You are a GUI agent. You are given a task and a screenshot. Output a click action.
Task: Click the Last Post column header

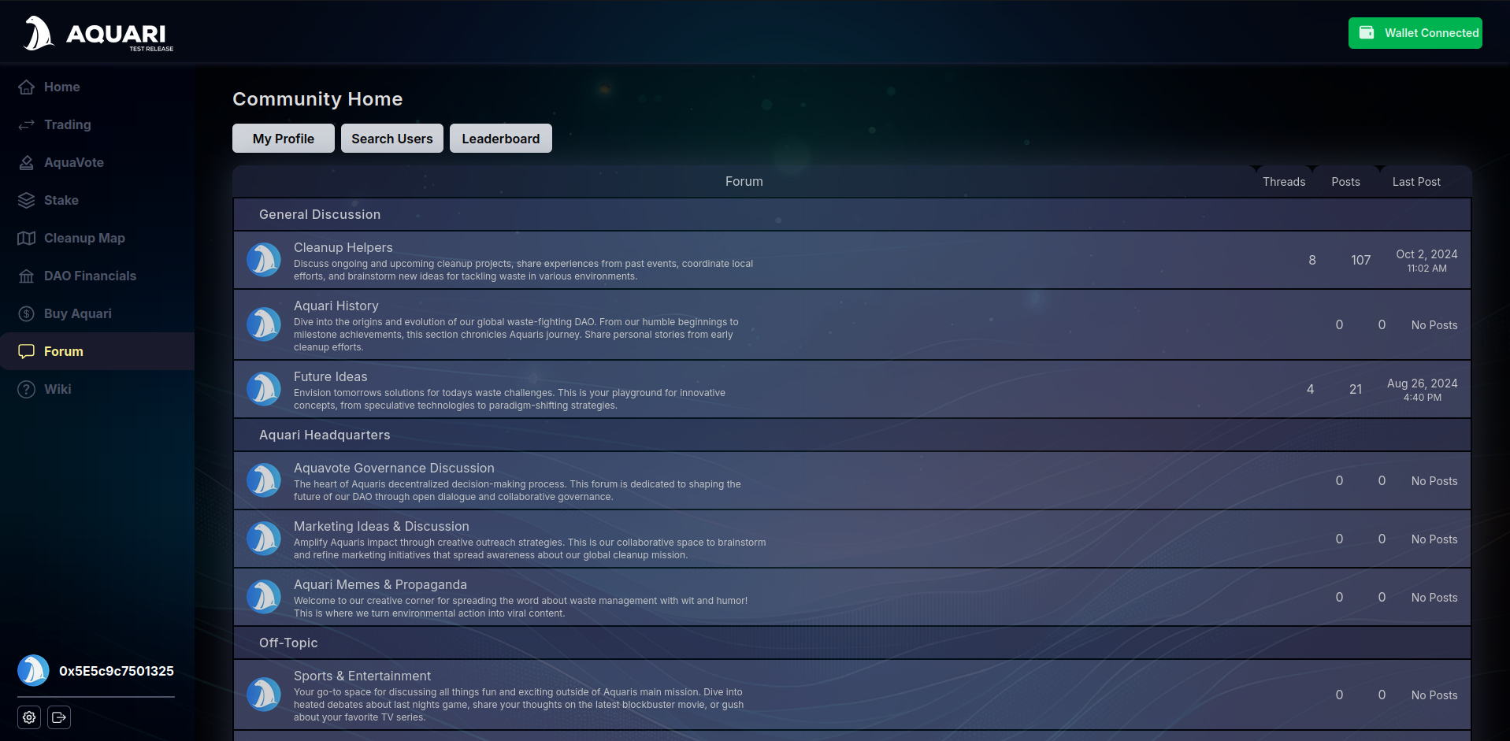pyautogui.click(x=1416, y=182)
